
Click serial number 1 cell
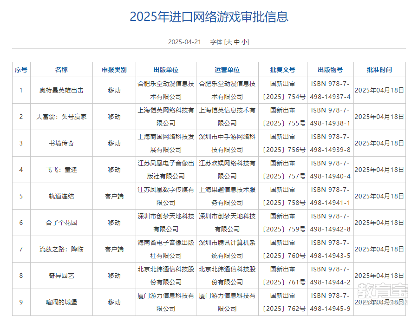pyautogui.click(x=21, y=91)
